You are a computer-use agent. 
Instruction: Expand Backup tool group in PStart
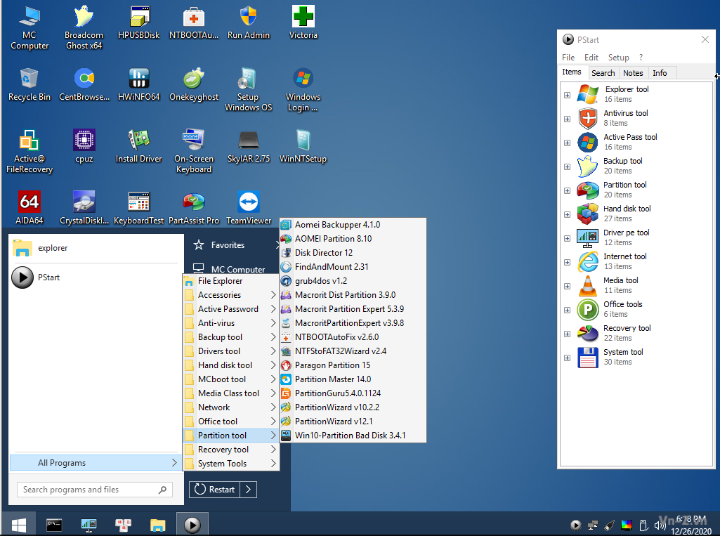coord(567,166)
